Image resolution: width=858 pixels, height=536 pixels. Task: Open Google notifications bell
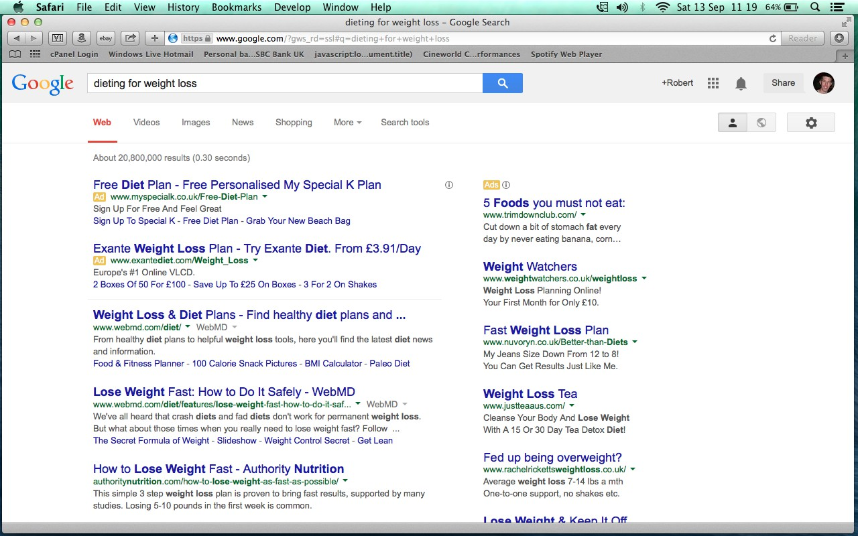[x=741, y=83]
